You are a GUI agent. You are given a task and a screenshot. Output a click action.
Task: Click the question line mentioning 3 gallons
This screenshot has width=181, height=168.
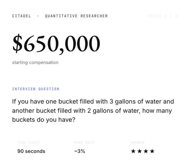click(x=93, y=102)
